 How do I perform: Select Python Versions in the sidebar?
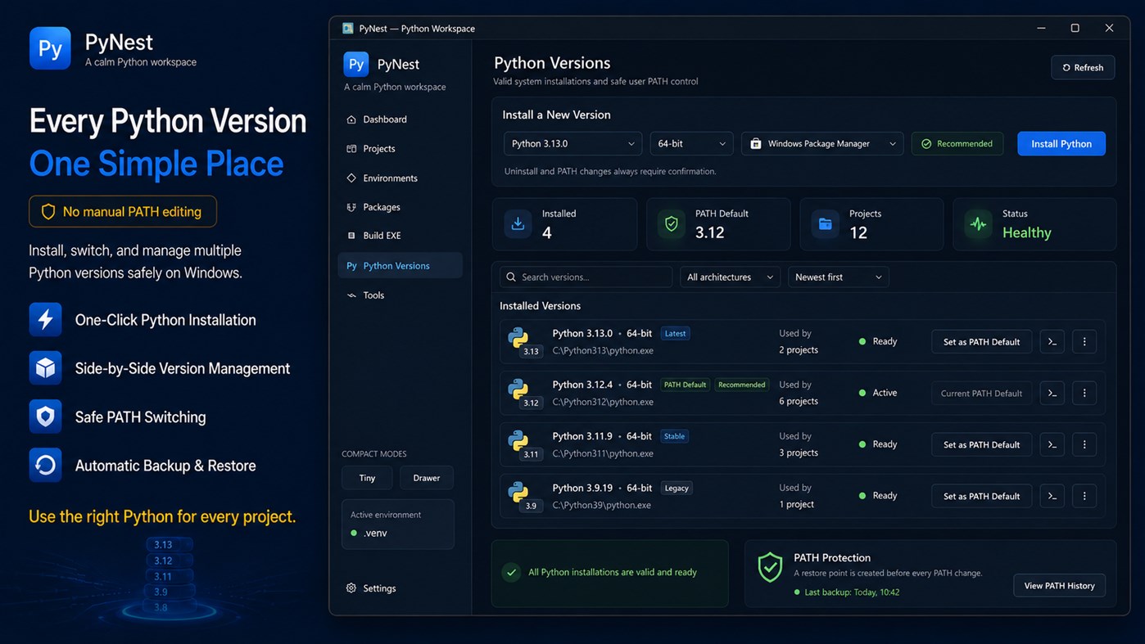point(400,265)
